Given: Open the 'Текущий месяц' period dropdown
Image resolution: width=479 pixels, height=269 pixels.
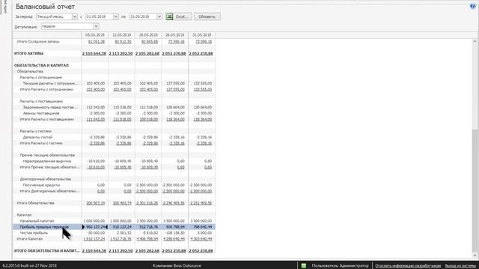Looking at the screenshot, I should tap(75, 16).
